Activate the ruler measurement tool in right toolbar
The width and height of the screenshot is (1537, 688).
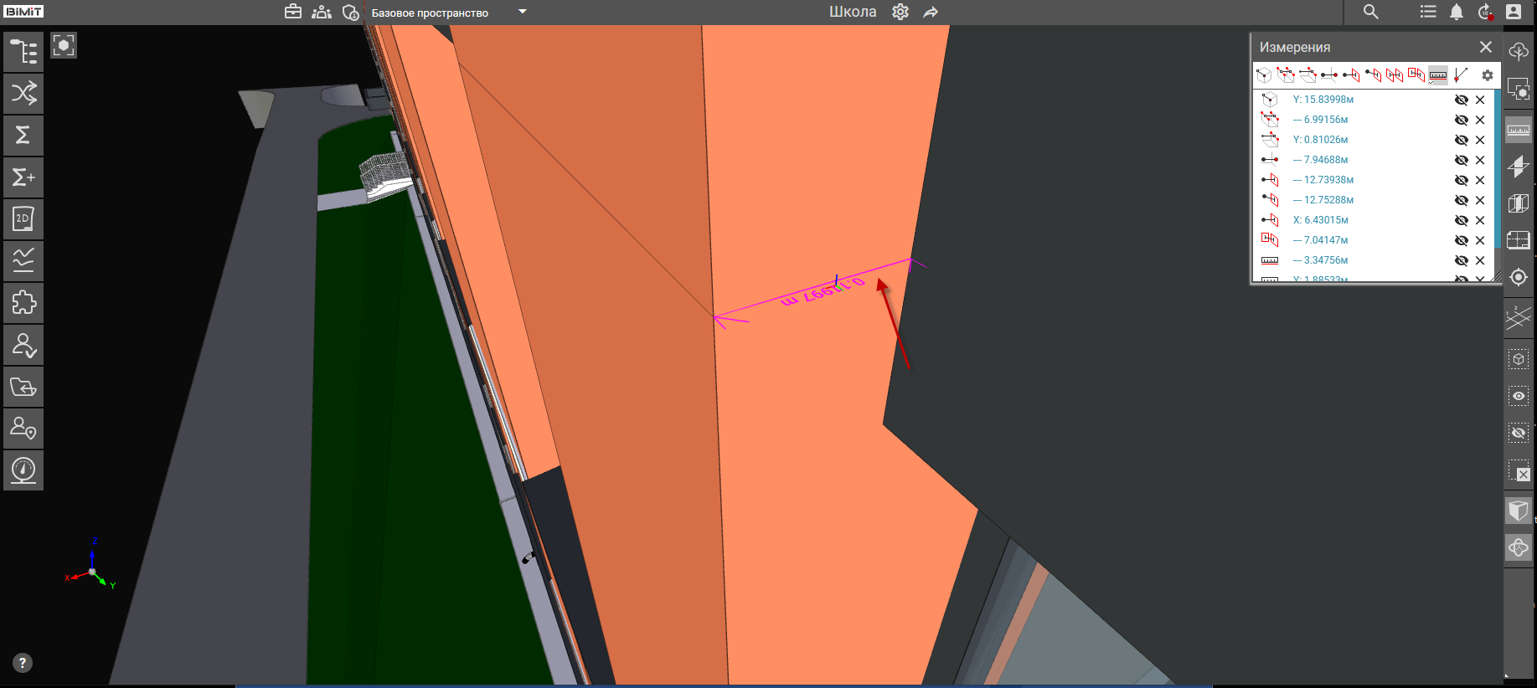pos(1518,130)
